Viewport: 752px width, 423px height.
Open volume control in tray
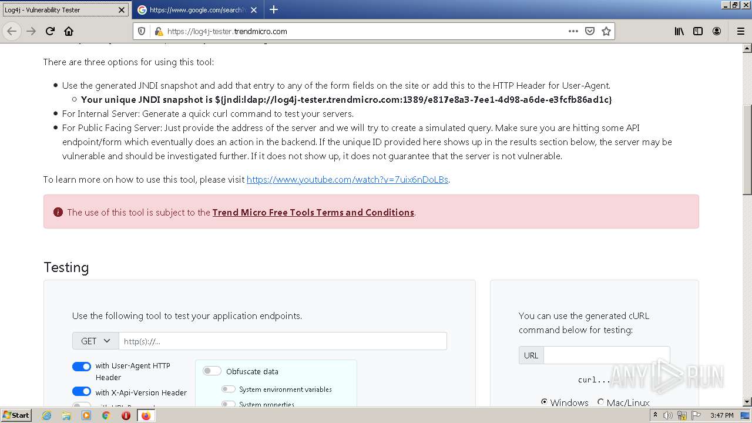tap(668, 415)
